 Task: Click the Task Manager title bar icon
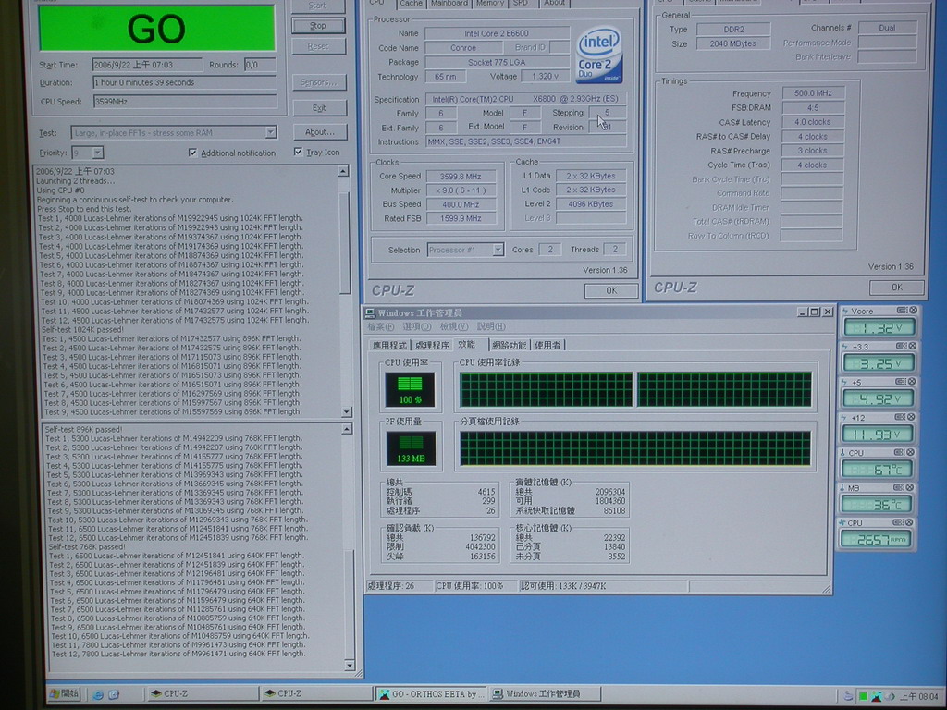370,312
